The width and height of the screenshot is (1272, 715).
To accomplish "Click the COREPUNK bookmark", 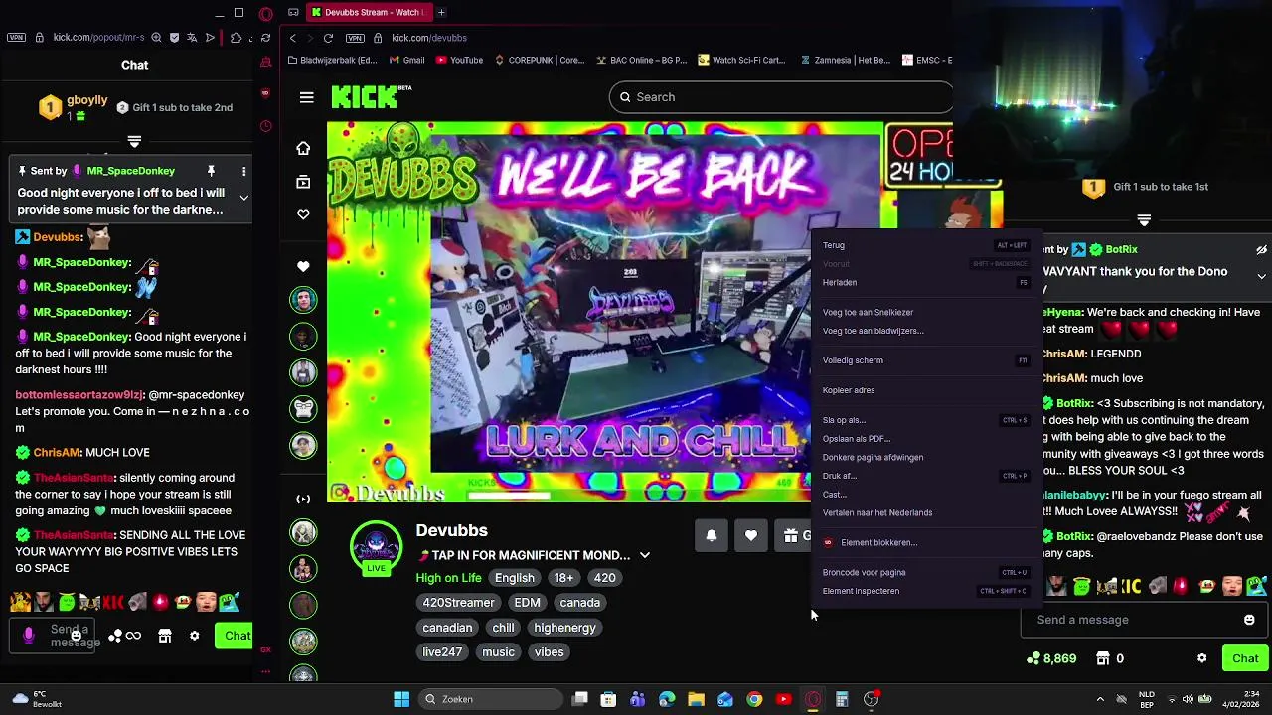I will tap(540, 60).
